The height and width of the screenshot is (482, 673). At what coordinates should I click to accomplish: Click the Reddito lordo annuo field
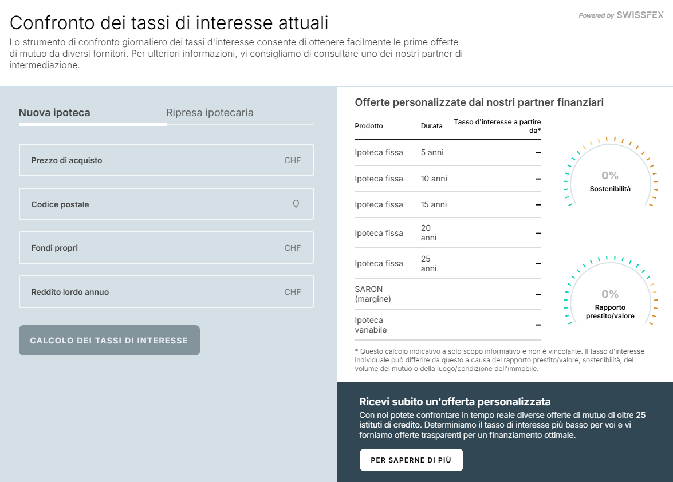pyautogui.click(x=166, y=291)
